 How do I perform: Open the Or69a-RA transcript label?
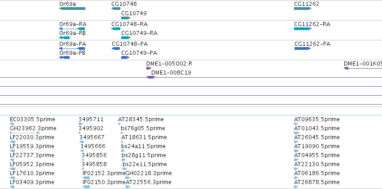(x=73, y=24)
